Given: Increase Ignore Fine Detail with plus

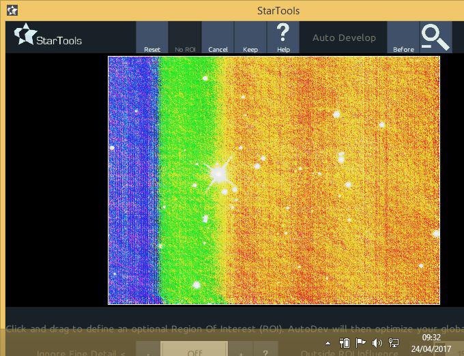Looking at the screenshot, I should [x=241, y=349].
